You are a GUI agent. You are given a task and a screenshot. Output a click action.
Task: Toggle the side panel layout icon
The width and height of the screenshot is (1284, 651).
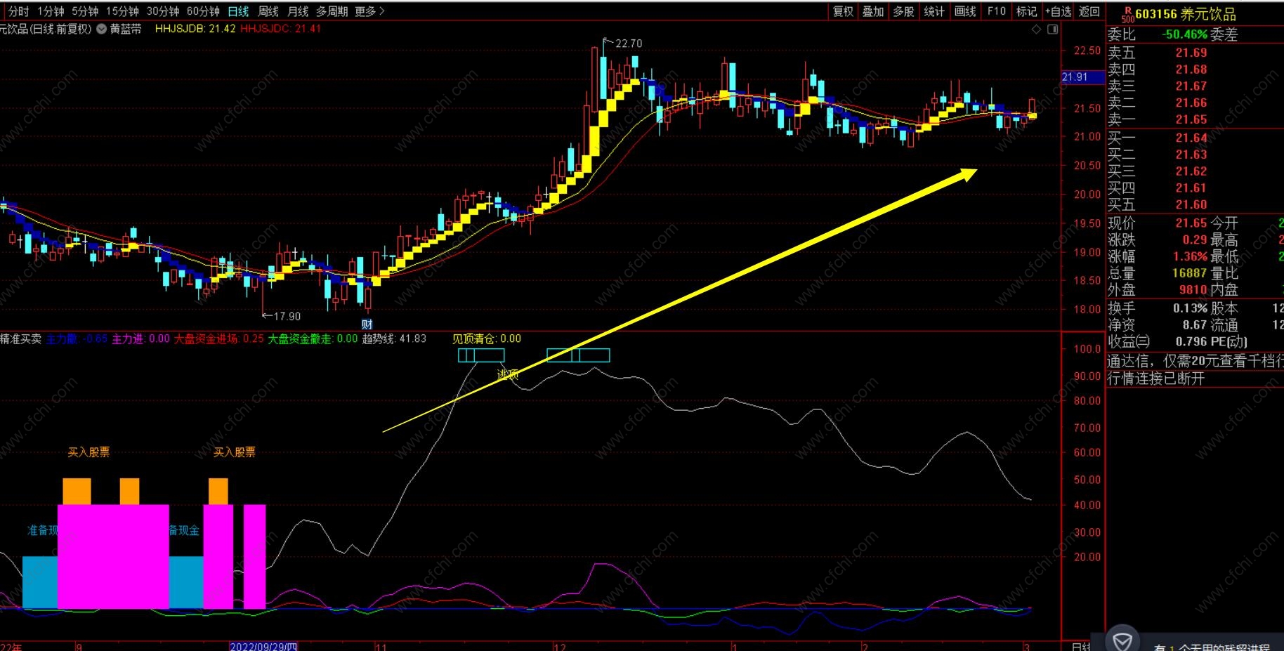[x=1052, y=29]
